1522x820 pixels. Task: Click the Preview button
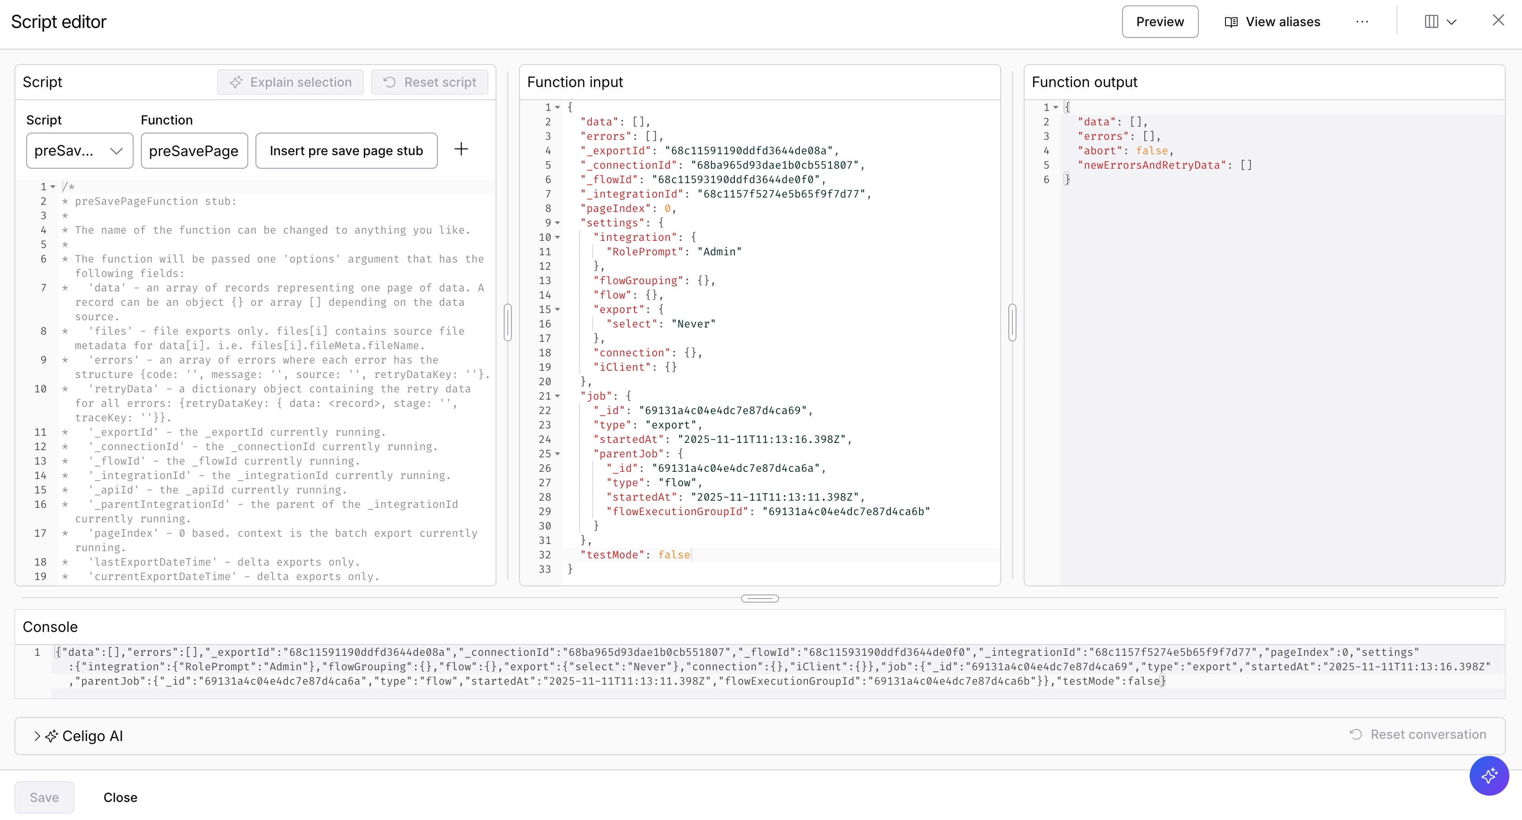(1160, 22)
